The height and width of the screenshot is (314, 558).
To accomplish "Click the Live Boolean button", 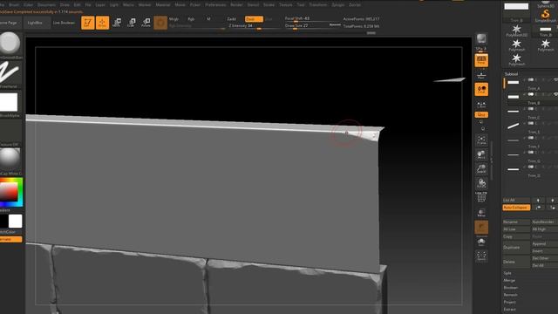I will coord(64,23).
